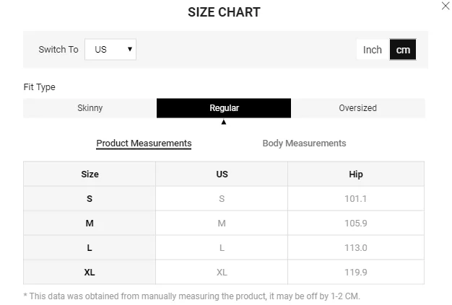Viewport: 452px width, 305px height.
Task: Click the Size column header
Action: [x=90, y=174]
